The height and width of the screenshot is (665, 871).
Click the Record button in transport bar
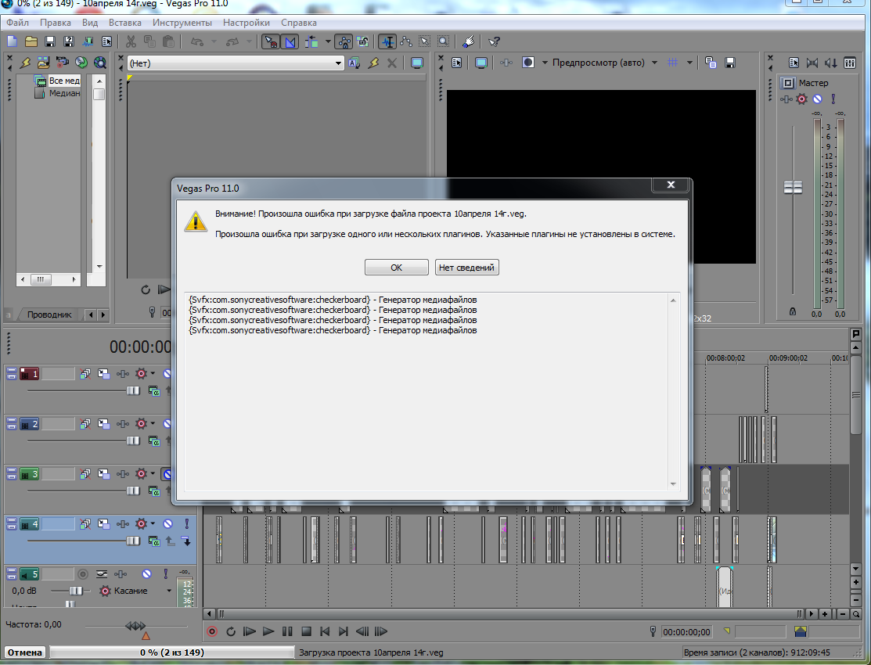212,631
